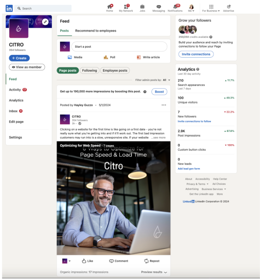This screenshot has width=260, height=279.
Task: Click the Boost button
Action: click(x=159, y=92)
